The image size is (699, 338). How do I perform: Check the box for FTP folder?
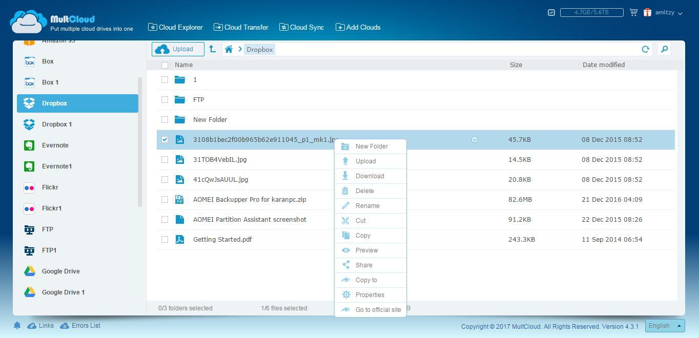(x=165, y=100)
